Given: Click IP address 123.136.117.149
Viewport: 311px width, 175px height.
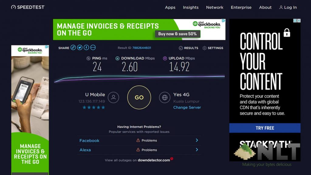Looking at the screenshot, I should [x=92, y=101].
